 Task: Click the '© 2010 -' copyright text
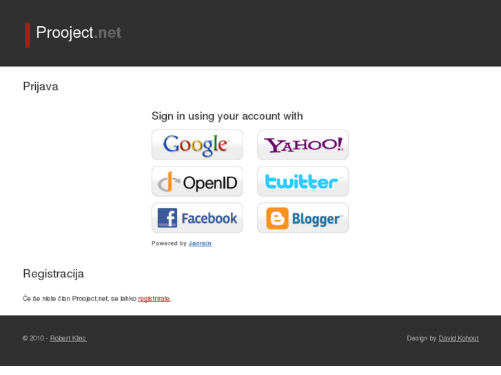[35, 339]
